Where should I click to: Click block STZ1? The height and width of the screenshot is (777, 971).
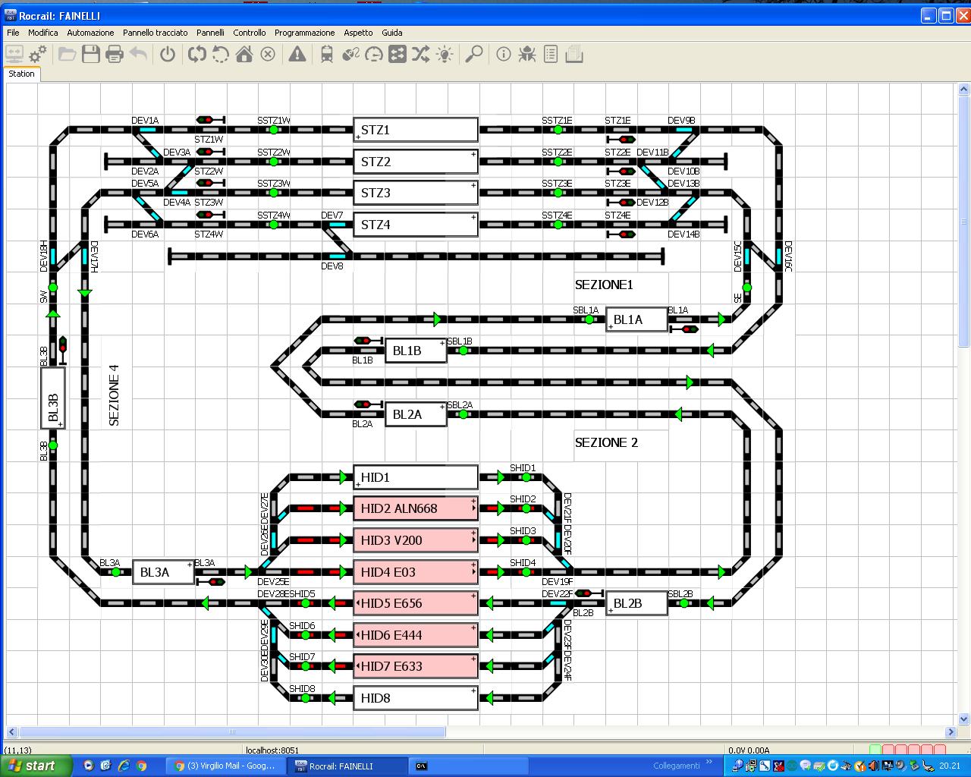tap(416, 130)
